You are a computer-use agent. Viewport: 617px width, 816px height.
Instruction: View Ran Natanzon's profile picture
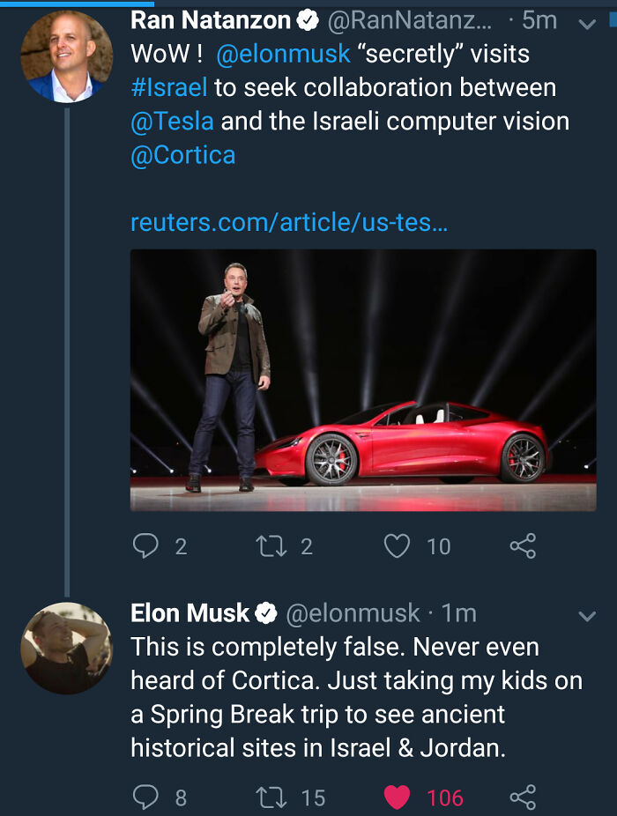pos(66,55)
